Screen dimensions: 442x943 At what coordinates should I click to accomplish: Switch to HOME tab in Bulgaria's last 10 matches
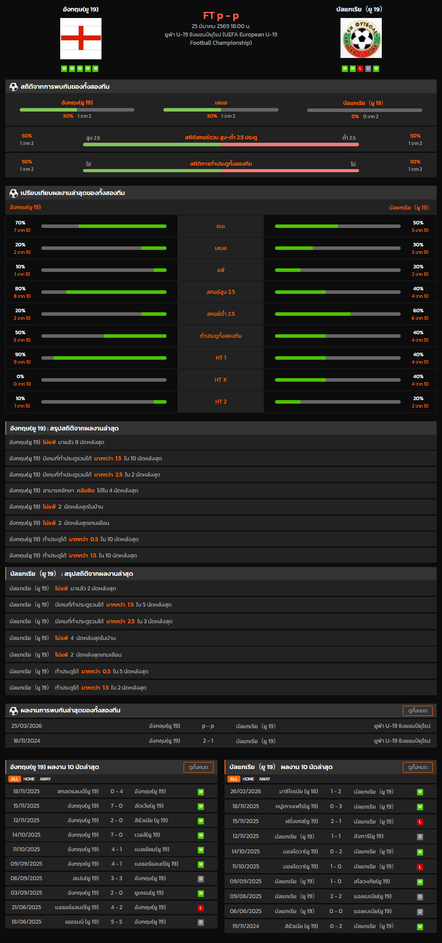tap(248, 779)
